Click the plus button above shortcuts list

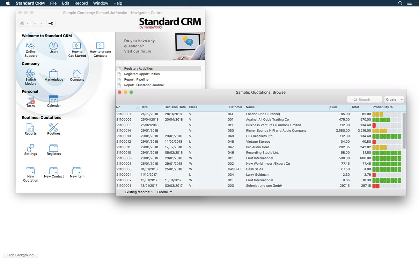(x=119, y=63)
